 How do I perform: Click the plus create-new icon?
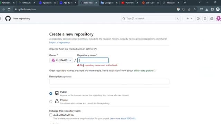point(188,18)
